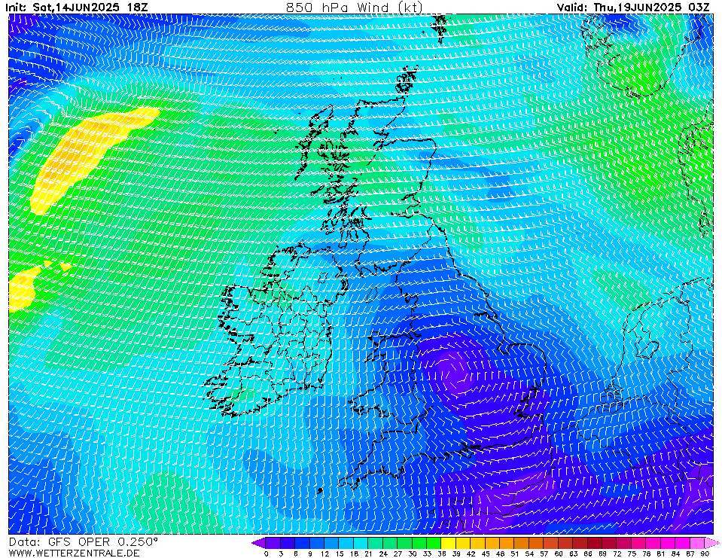Select the green 33–36 kt legend swatch
This screenshot has height=558, width=722.
[x=434, y=543]
